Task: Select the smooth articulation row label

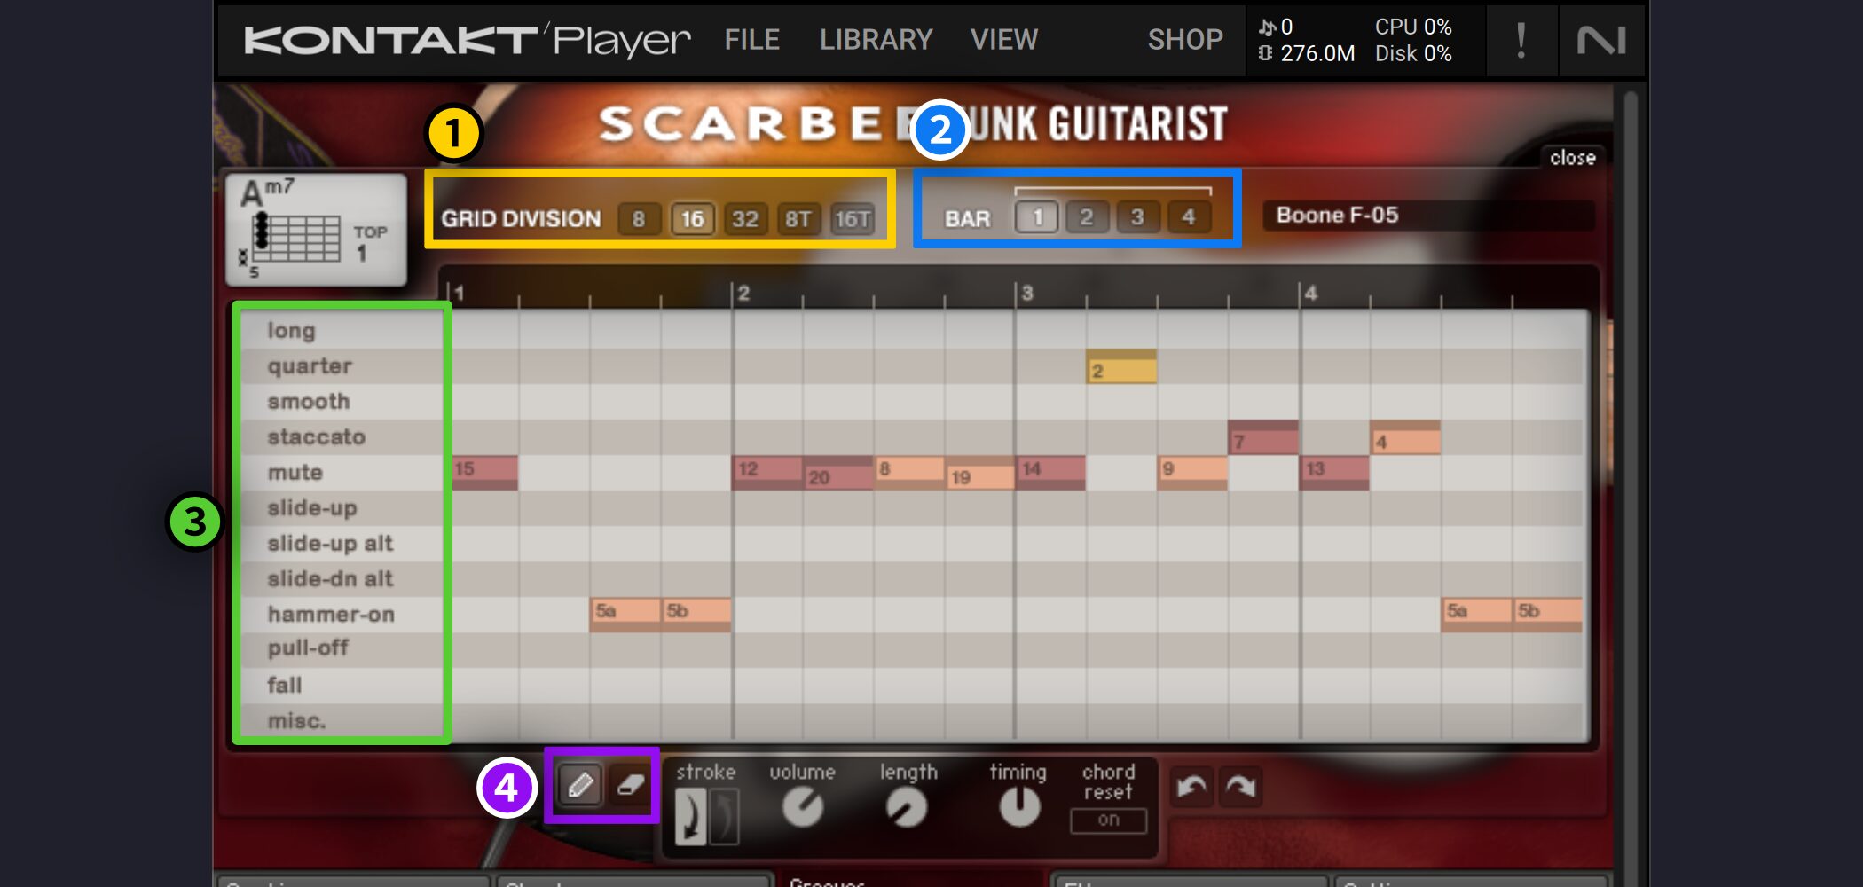Action: click(x=309, y=402)
